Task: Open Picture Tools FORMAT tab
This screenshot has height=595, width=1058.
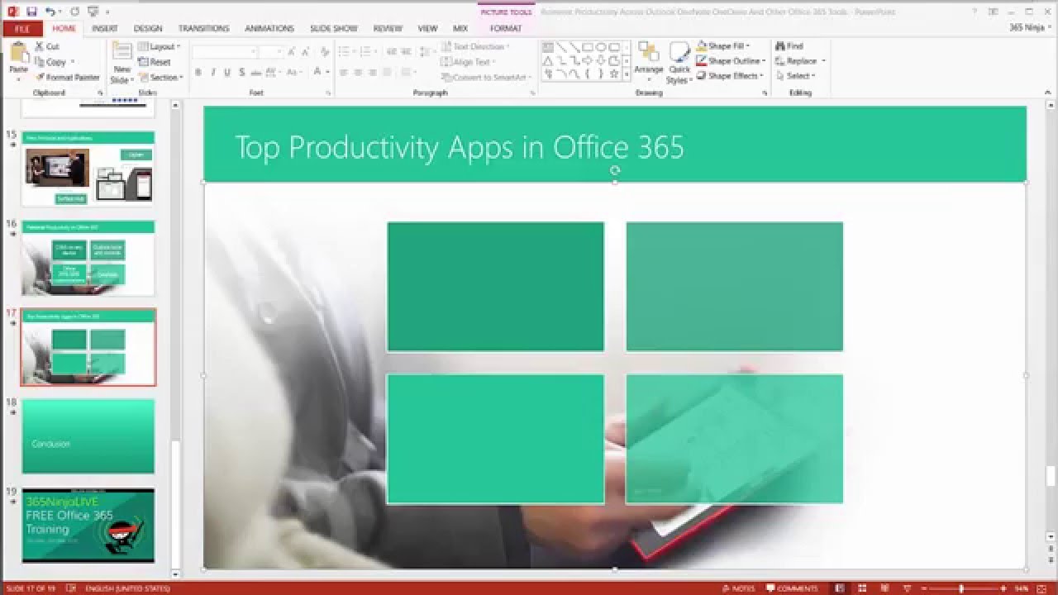Action: coord(506,29)
